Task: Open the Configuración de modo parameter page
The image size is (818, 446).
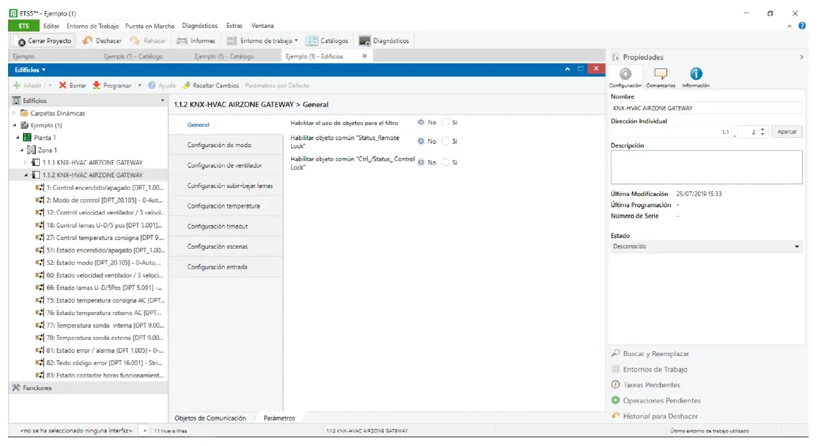Action: [225, 145]
